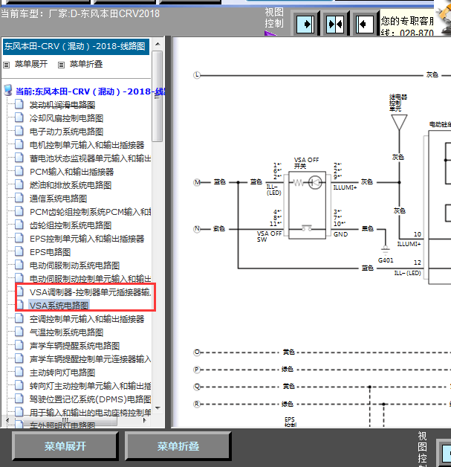The height and width of the screenshot is (467, 451).
Task: Click 继电器控制单元 label in diagram
Action: 398,103
